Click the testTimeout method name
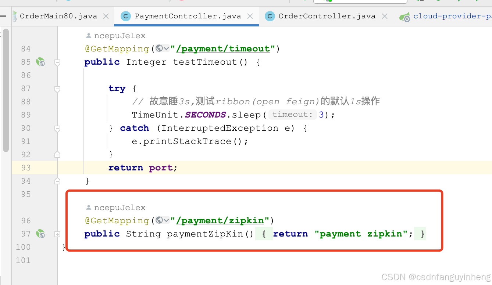This screenshot has width=492, height=285. coord(206,62)
